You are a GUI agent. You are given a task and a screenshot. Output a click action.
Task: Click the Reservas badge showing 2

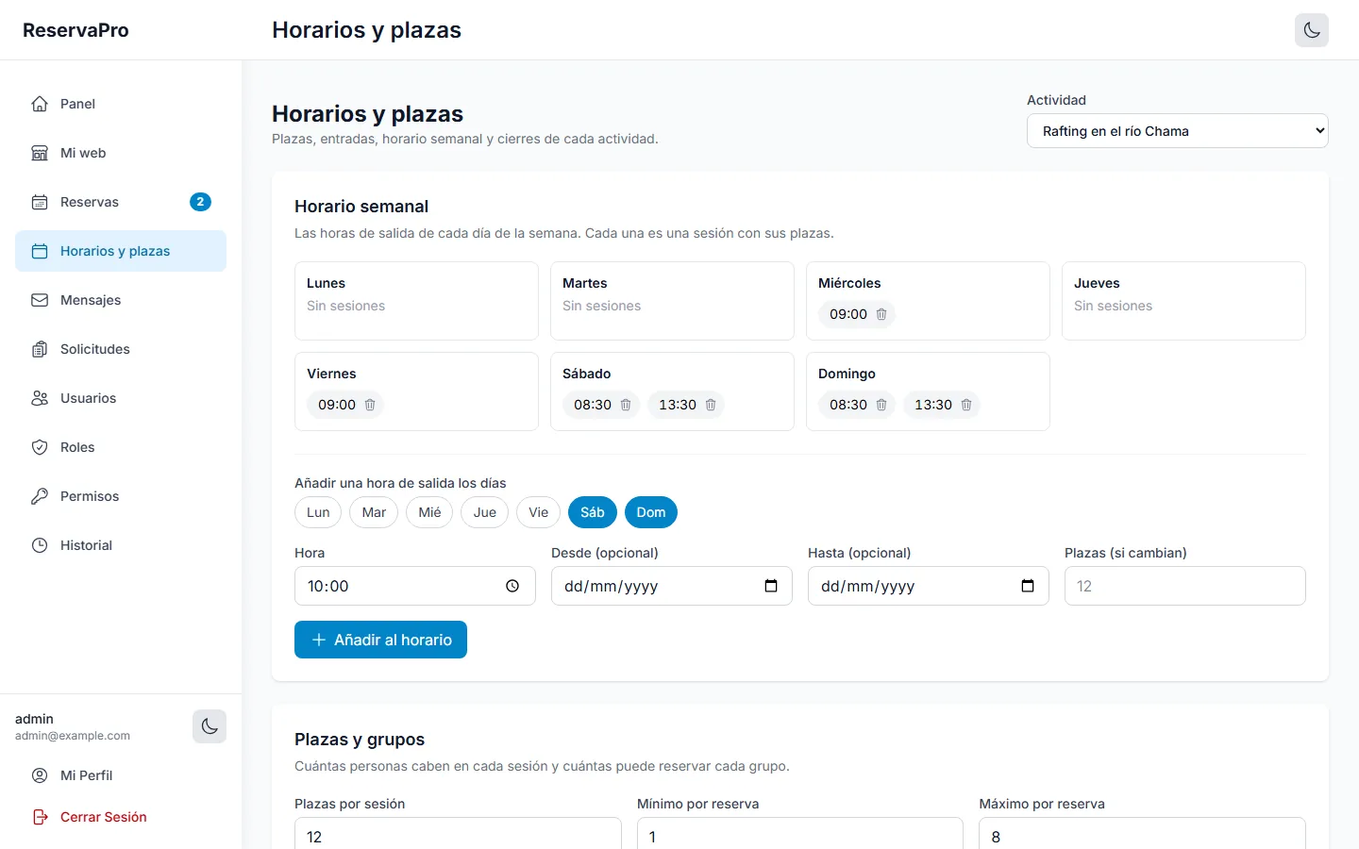pos(200,202)
